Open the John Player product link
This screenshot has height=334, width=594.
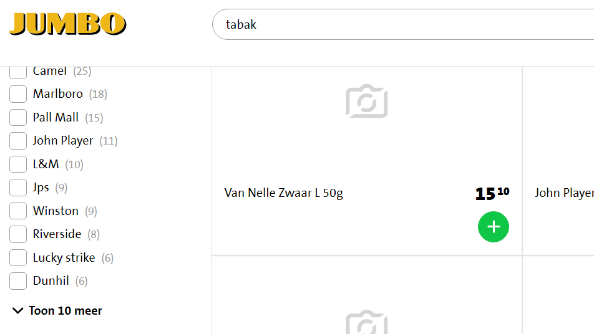point(564,193)
